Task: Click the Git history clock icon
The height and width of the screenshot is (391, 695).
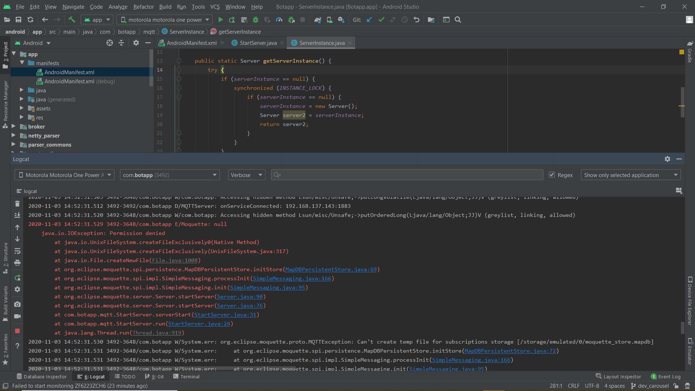Action: click(x=405, y=20)
